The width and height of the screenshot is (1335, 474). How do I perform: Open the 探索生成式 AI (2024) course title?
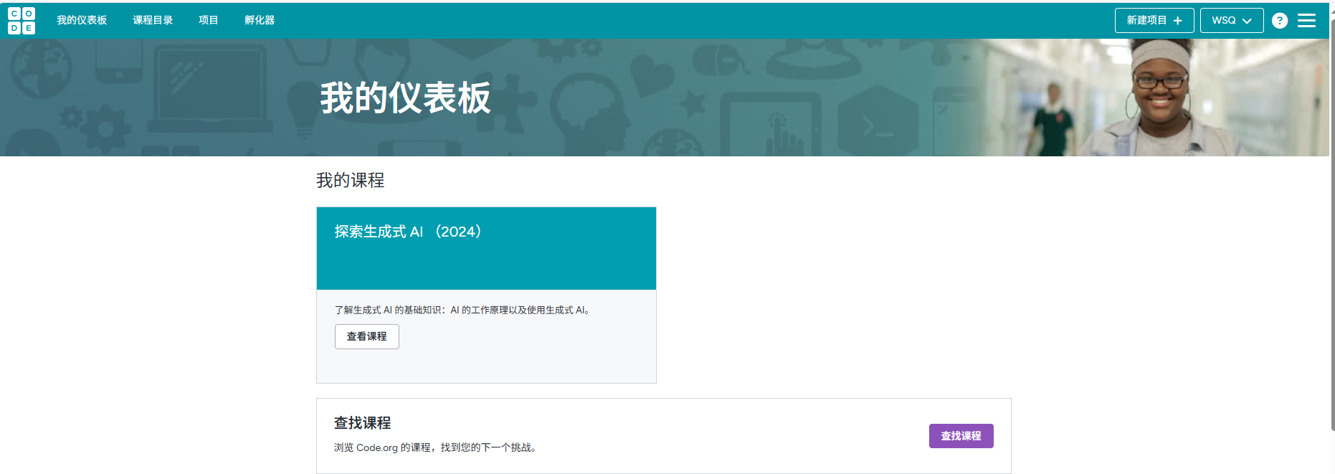pos(409,232)
